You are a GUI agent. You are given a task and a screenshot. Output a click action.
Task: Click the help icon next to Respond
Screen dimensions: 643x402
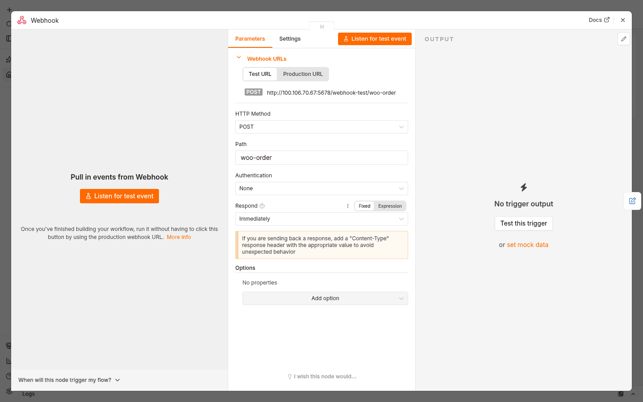pyautogui.click(x=262, y=206)
